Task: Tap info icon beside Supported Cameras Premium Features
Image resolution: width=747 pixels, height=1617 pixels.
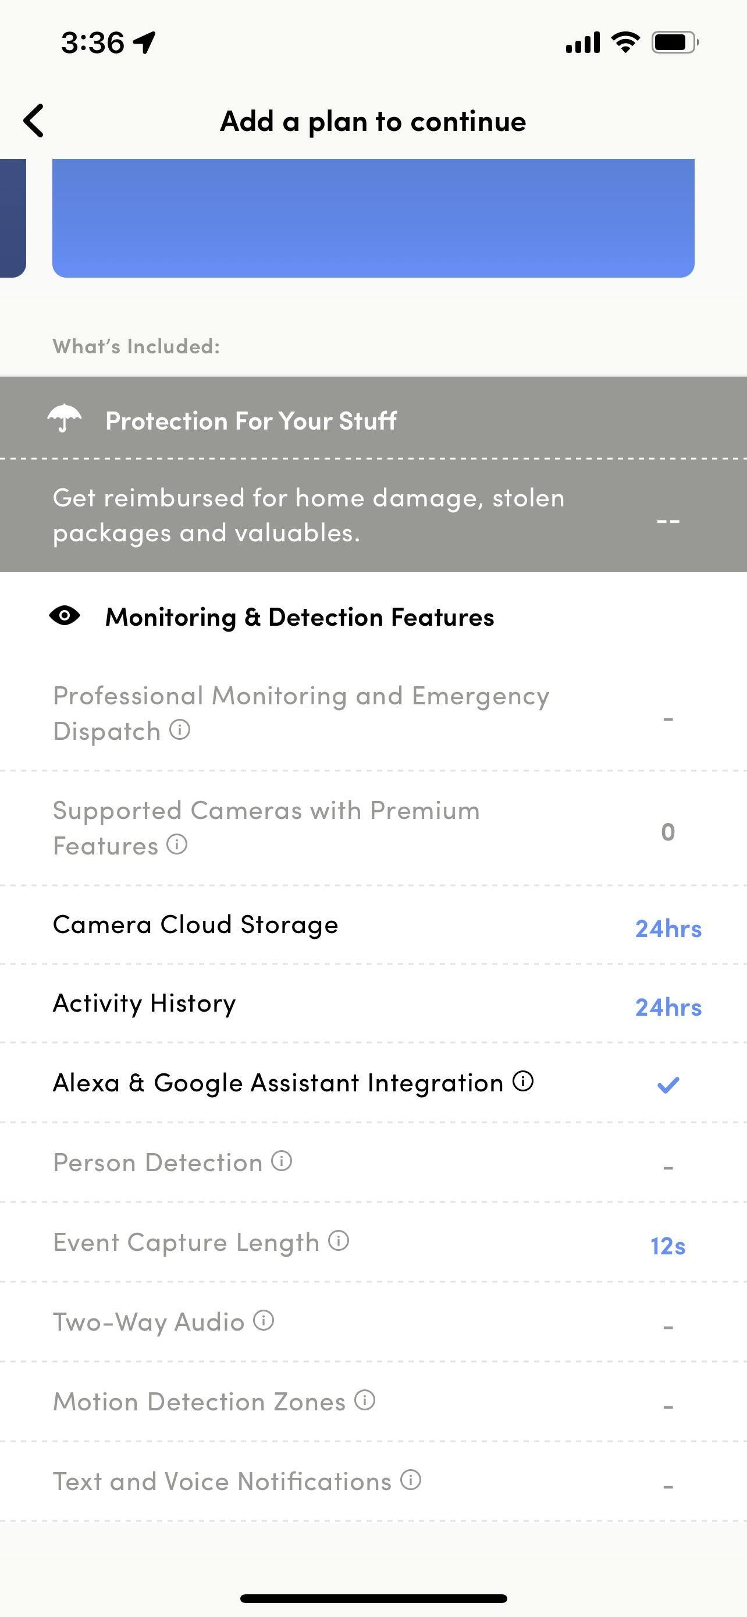Action: click(177, 844)
